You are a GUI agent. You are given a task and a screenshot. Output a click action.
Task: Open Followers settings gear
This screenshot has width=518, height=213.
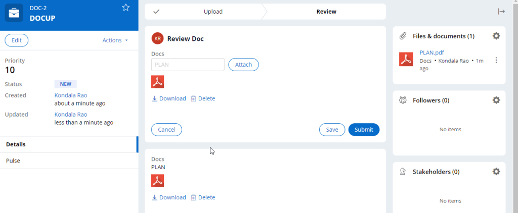click(496, 100)
